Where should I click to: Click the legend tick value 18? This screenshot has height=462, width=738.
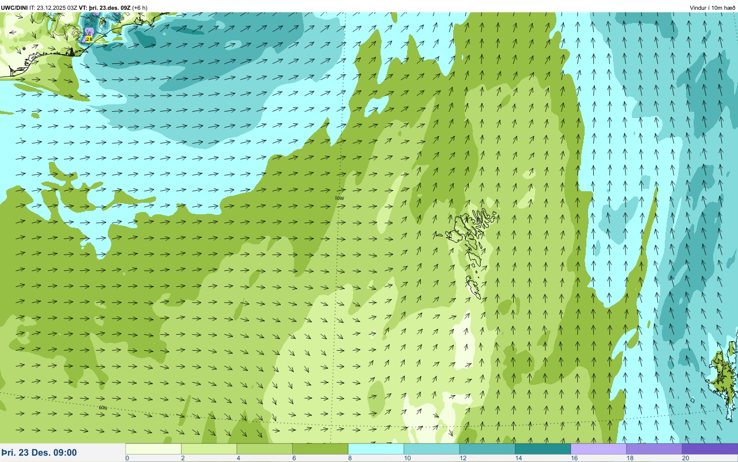tap(629, 458)
